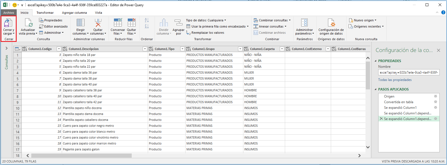The height and width of the screenshot is (165, 447).
Task: Open the Editor avanzado
Action: [56, 26]
